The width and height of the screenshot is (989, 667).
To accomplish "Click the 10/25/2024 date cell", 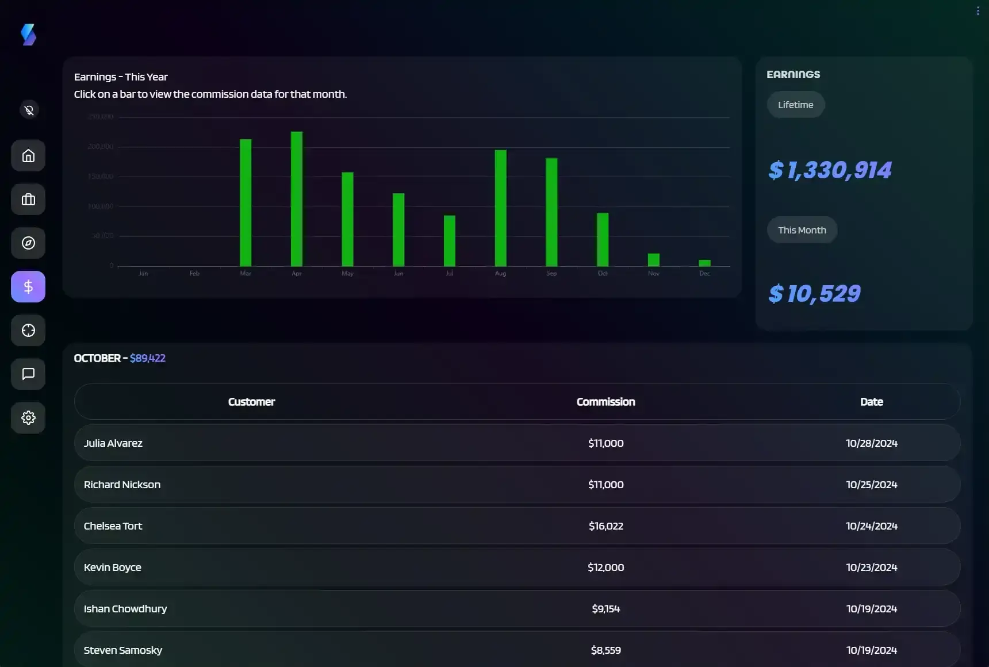I will click(x=872, y=485).
